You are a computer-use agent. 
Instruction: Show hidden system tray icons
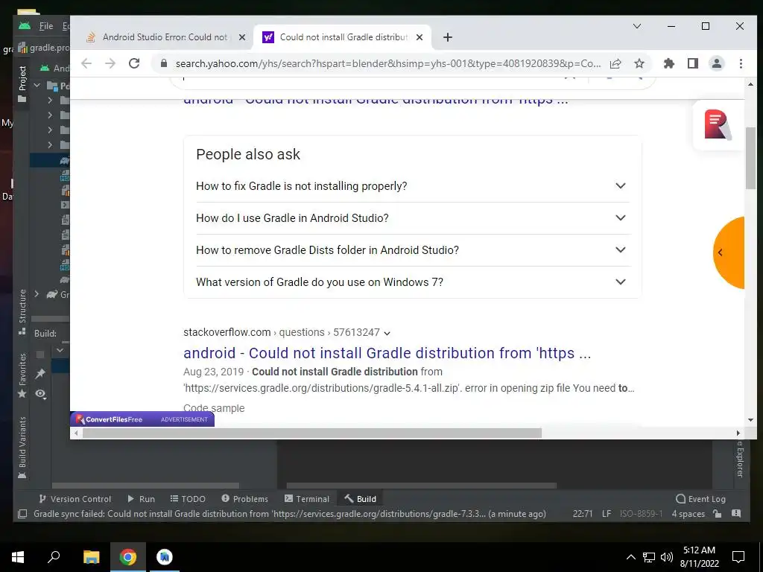(x=630, y=557)
